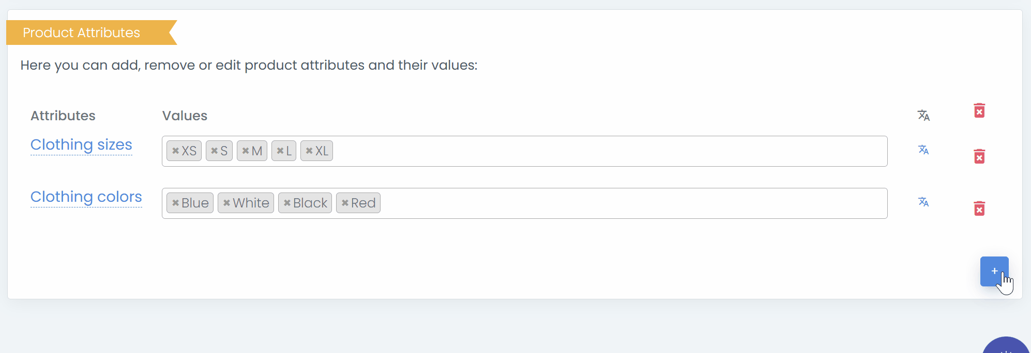Remove the Blue color tag
The height and width of the screenshot is (353, 1031).
click(x=176, y=203)
